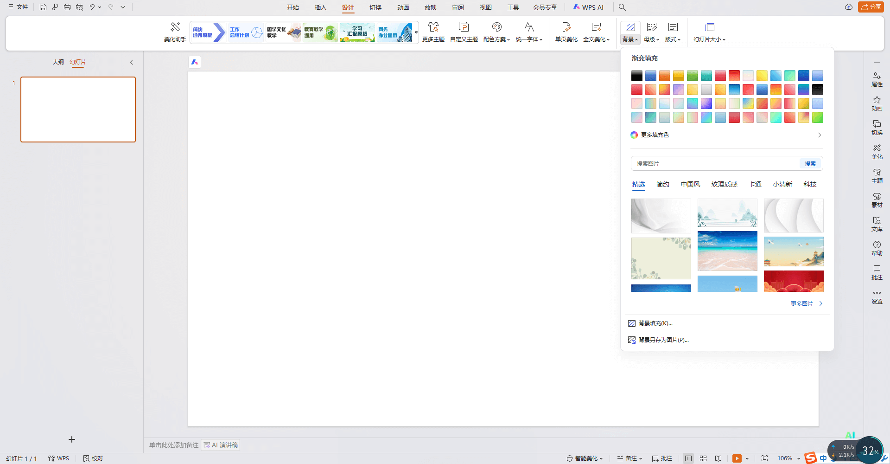This screenshot has height=464, width=890.
Task: Toggle reading view in the status bar
Action: [718, 458]
